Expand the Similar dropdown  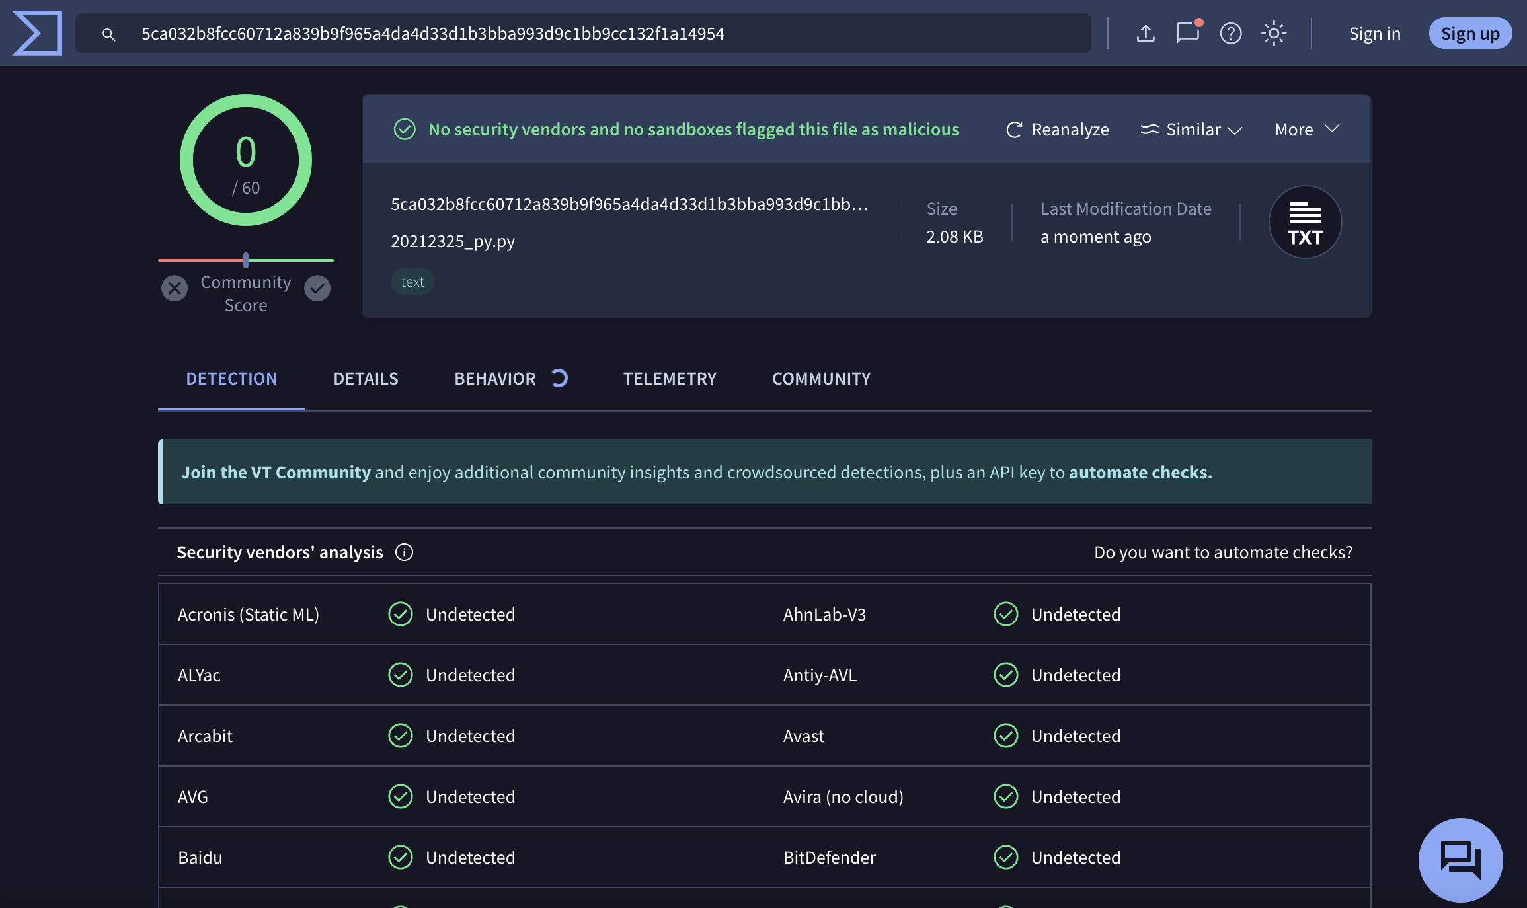[1191, 130]
